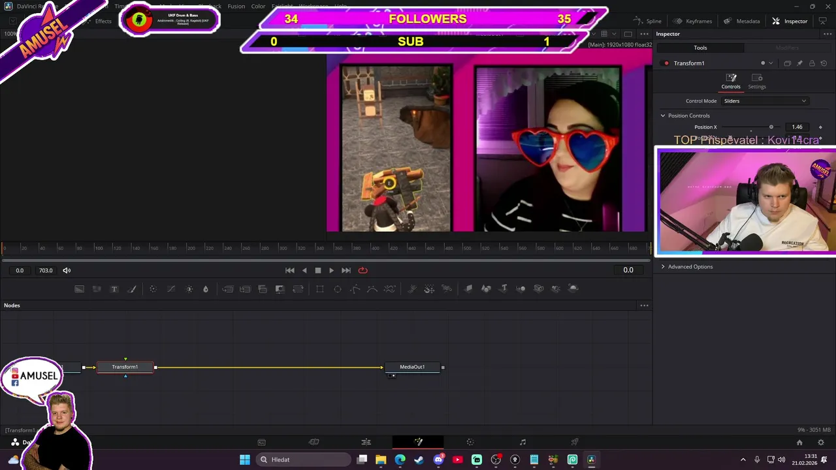
Task: Add a Text+ node from toolbar
Action: 114,289
